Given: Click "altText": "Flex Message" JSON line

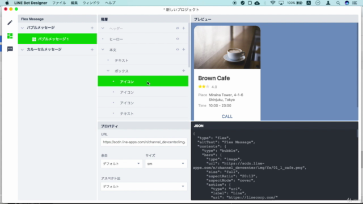Looking at the screenshot, I should (226, 142).
